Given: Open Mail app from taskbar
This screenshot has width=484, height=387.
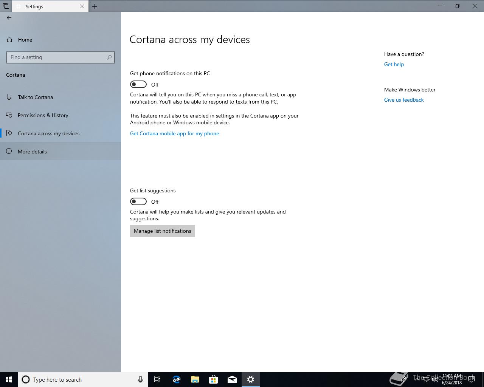Looking at the screenshot, I should (x=232, y=379).
